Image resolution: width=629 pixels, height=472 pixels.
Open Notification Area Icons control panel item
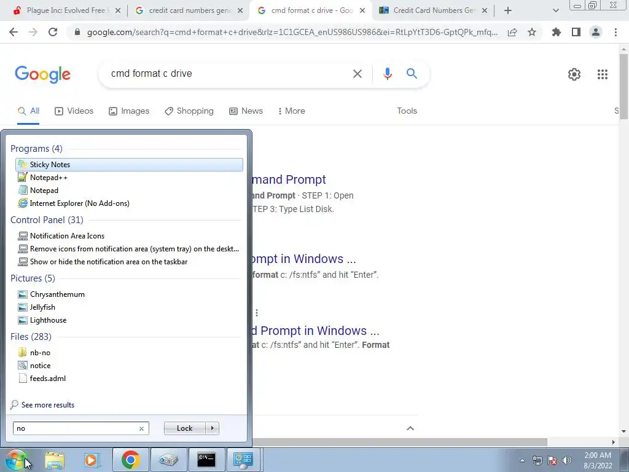point(67,236)
